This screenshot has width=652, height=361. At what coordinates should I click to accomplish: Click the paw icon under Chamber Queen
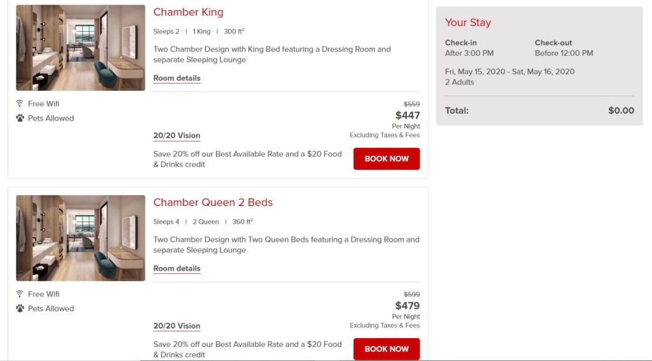pos(20,309)
